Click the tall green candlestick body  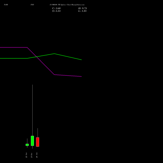(32, 141)
